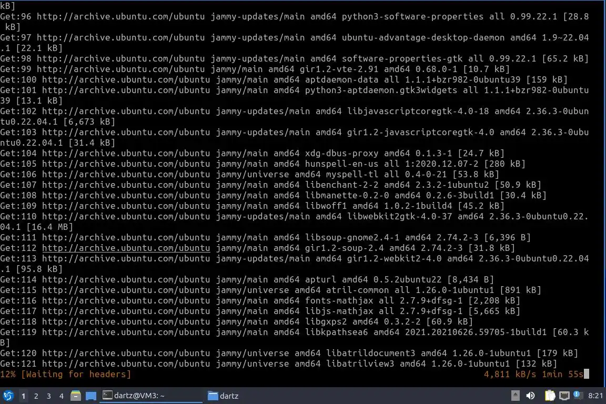
Task: Click 'gir1.2-vte-2.91' package name
Action: click(x=339, y=69)
